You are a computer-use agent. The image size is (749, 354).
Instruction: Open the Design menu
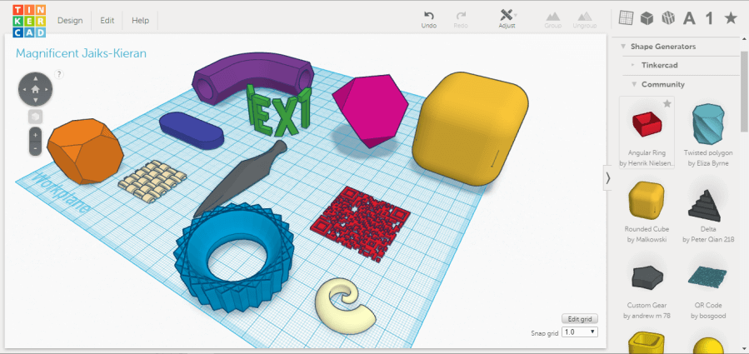coord(69,20)
